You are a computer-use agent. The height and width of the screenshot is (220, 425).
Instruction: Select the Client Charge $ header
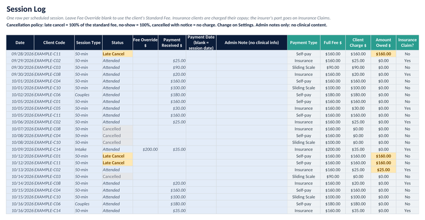coord(358,42)
